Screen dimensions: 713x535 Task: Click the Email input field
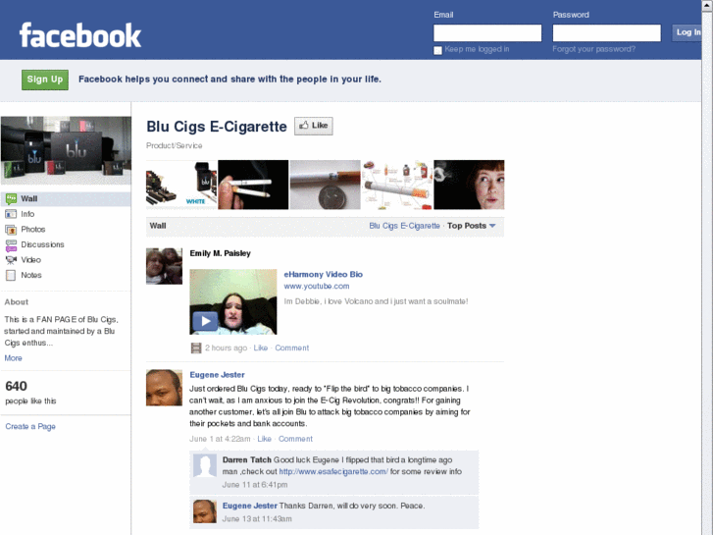click(487, 32)
